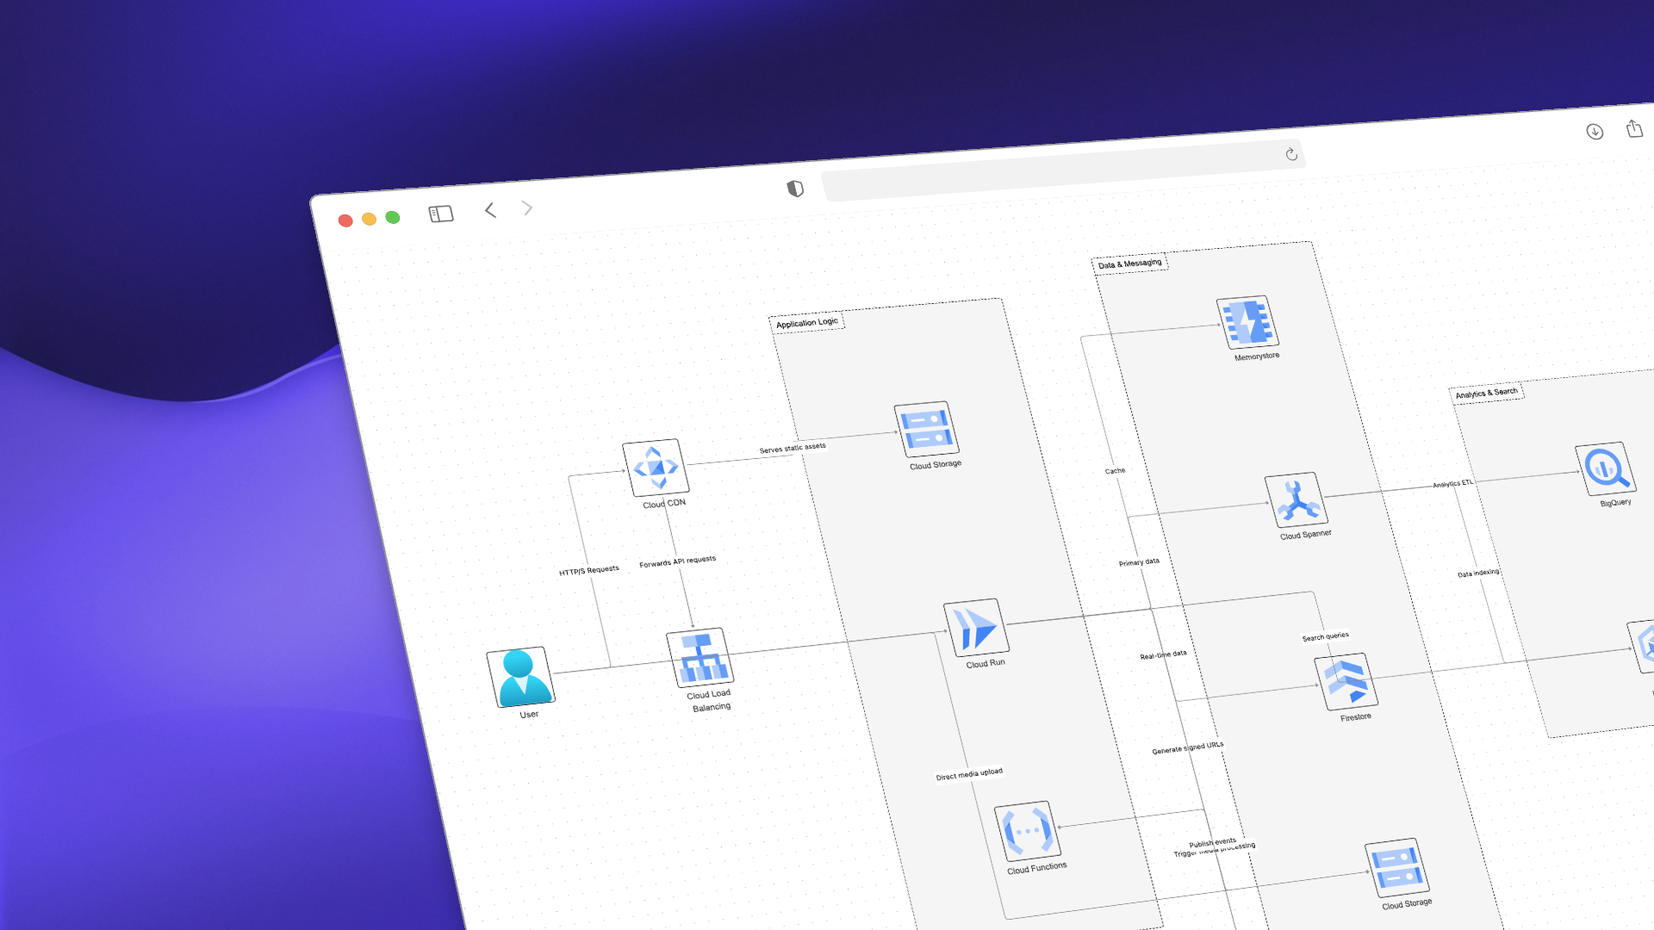
Task: Click the 'Analytics ETL' edge label
Action: tap(1453, 484)
